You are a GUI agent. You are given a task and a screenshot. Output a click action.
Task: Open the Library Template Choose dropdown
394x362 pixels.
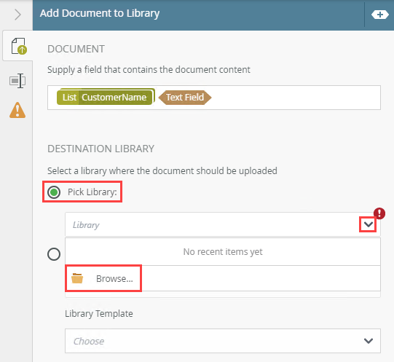[223, 341]
